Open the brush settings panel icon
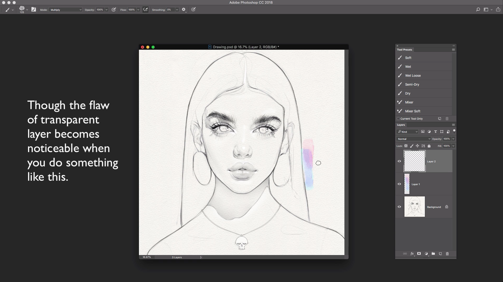 34,10
